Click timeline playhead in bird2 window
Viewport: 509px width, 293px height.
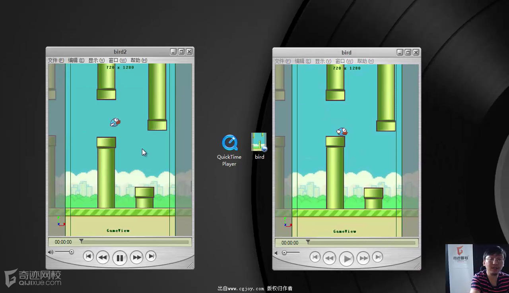click(x=81, y=241)
